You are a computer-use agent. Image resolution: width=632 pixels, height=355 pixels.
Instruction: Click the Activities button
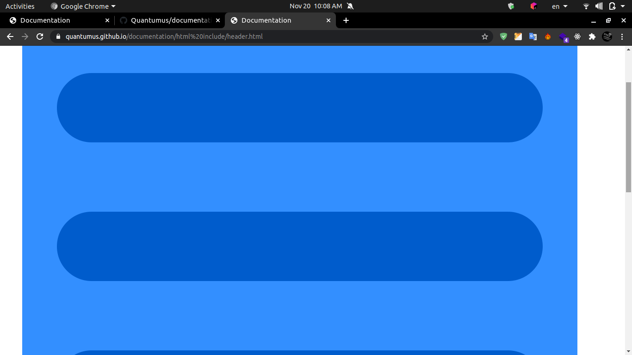coord(20,6)
